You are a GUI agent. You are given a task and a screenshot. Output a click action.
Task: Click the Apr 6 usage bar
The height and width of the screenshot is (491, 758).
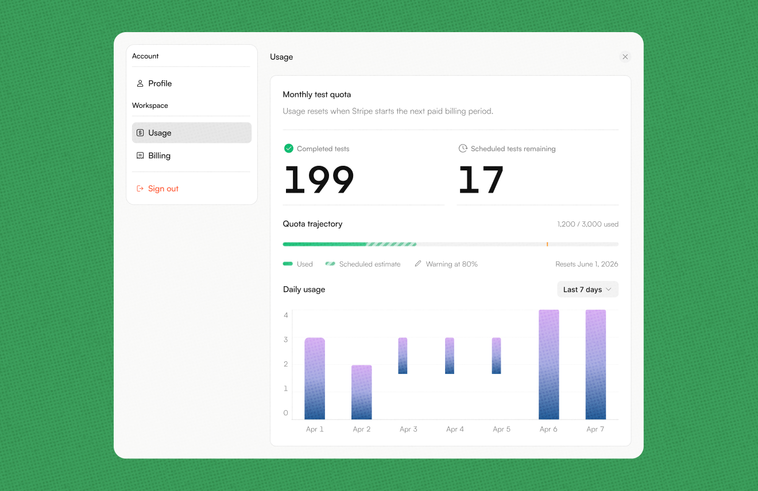[x=549, y=365]
